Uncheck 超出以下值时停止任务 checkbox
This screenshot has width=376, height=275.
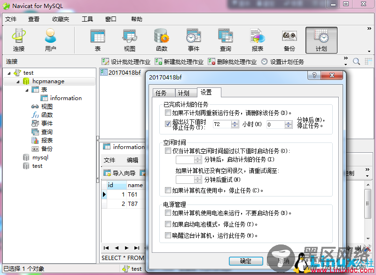(x=168, y=124)
